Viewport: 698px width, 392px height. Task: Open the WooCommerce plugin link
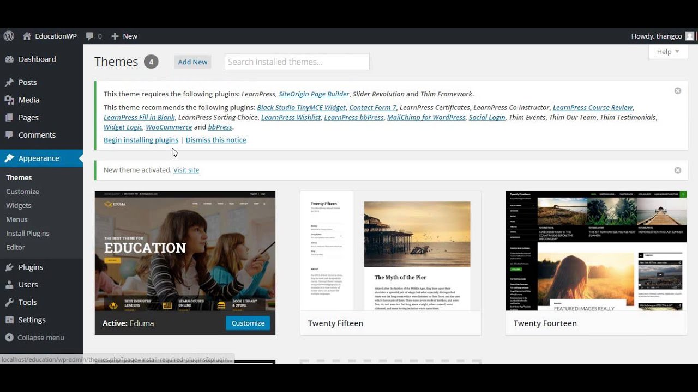pyautogui.click(x=169, y=127)
